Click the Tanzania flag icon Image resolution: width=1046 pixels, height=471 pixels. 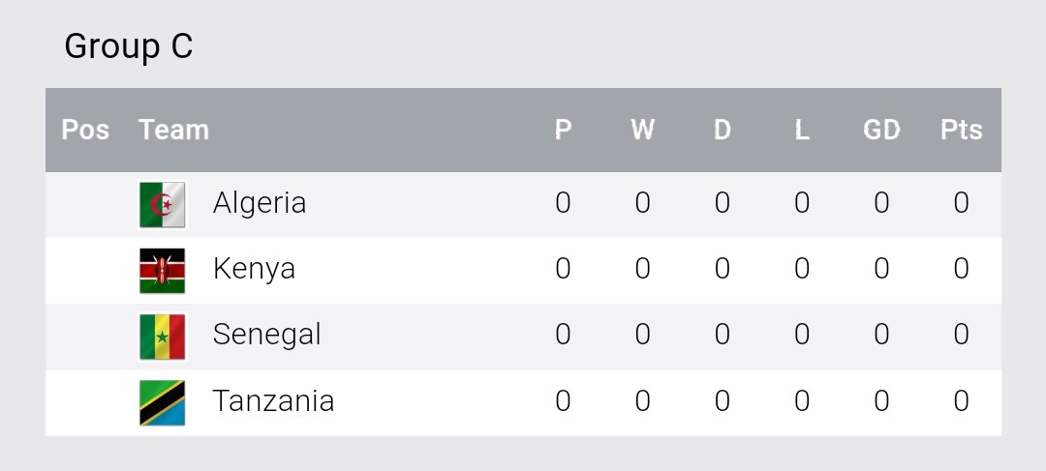pos(162,402)
